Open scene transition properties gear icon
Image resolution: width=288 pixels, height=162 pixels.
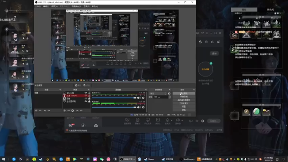click(169, 93)
